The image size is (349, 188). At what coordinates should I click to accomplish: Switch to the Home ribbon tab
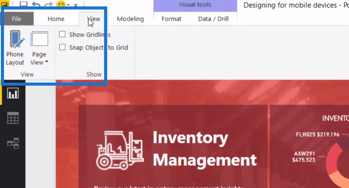pos(56,19)
